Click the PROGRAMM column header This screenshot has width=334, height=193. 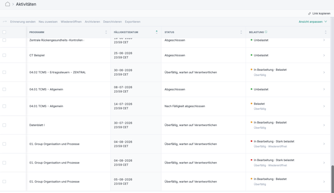(37, 32)
